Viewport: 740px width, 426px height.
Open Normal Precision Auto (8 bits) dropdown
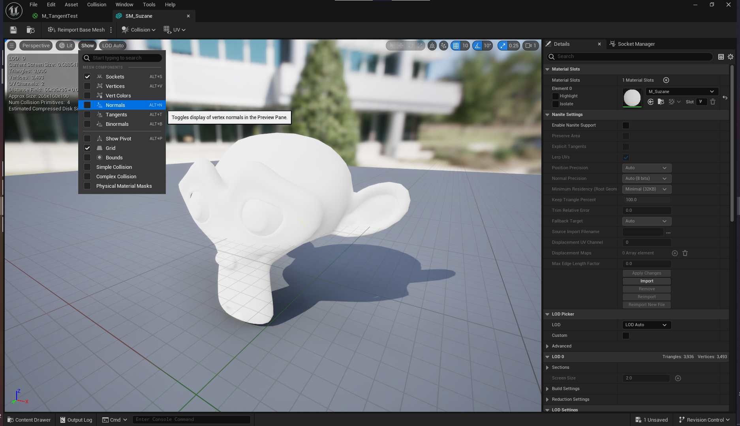click(646, 179)
